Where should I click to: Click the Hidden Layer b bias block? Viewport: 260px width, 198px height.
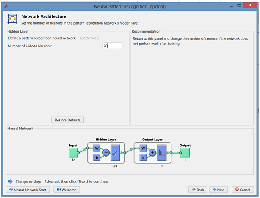[x=97, y=157]
